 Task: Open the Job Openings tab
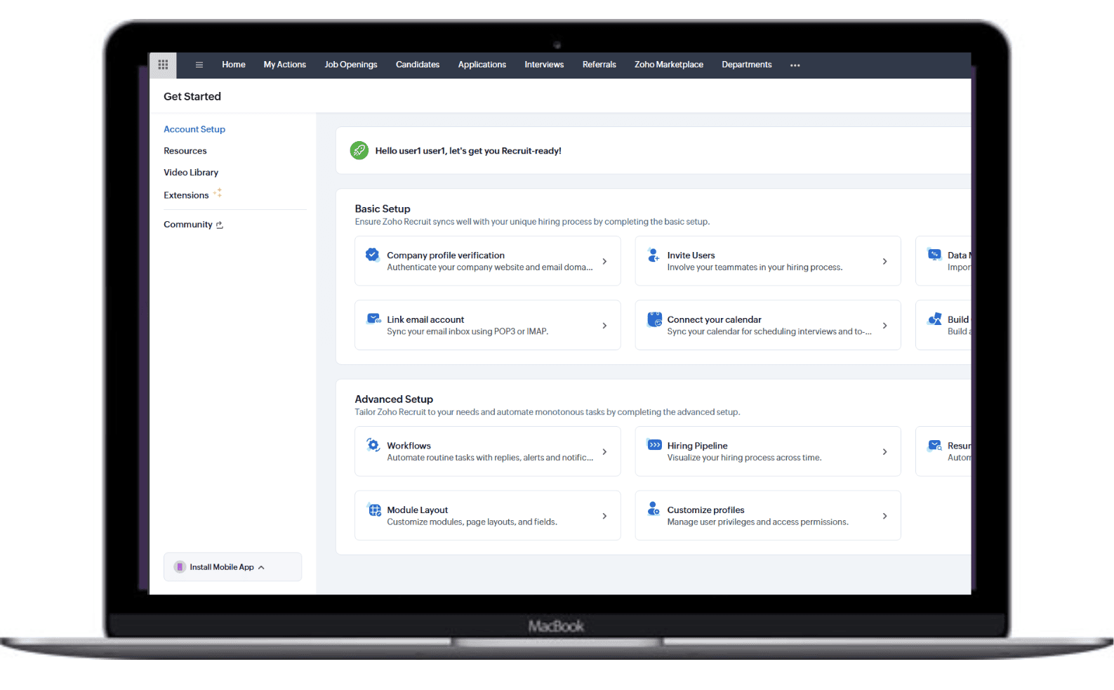pos(350,65)
